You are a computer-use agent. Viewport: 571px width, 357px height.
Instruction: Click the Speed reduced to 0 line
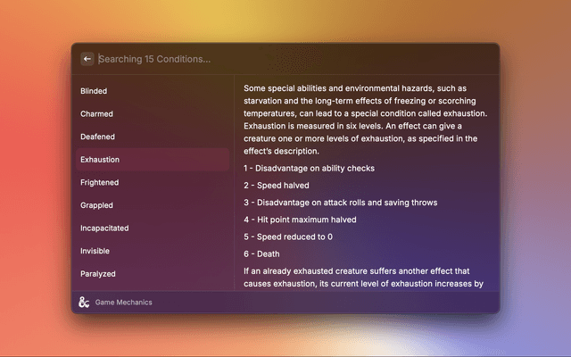287,237
